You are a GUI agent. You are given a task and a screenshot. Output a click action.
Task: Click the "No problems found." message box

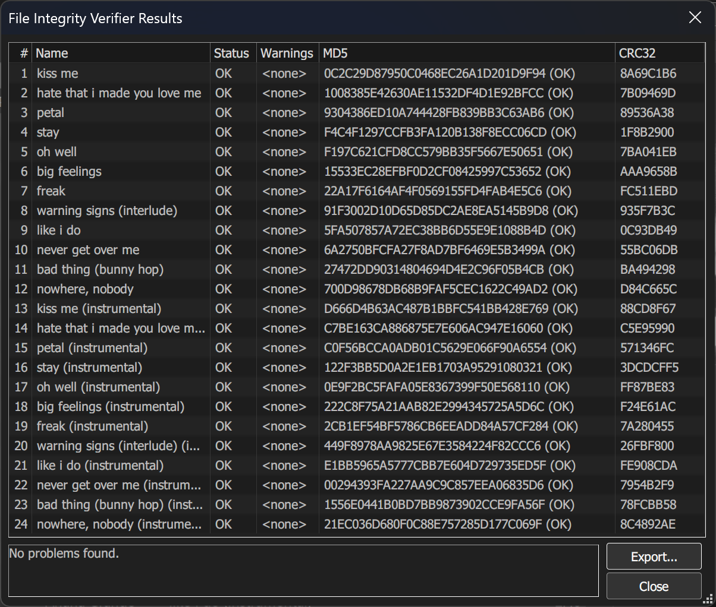(x=303, y=571)
